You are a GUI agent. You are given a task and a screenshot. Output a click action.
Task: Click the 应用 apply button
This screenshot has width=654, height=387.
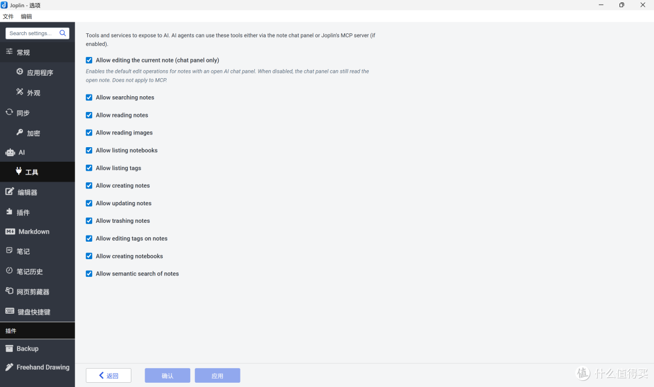pyautogui.click(x=217, y=375)
